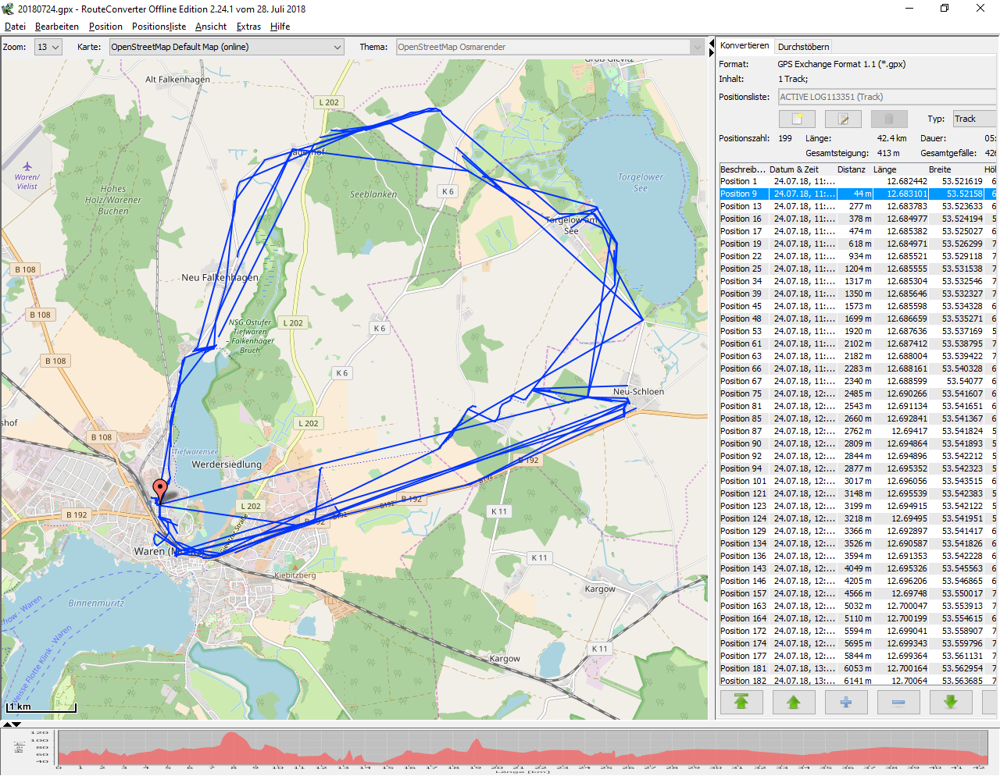Open the Extras menu
Screen dimensions: 1000x776
point(248,27)
